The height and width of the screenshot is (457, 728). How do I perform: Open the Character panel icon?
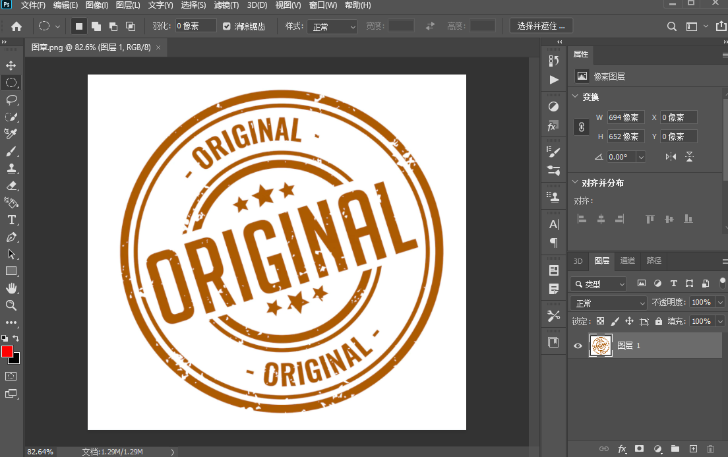point(553,224)
